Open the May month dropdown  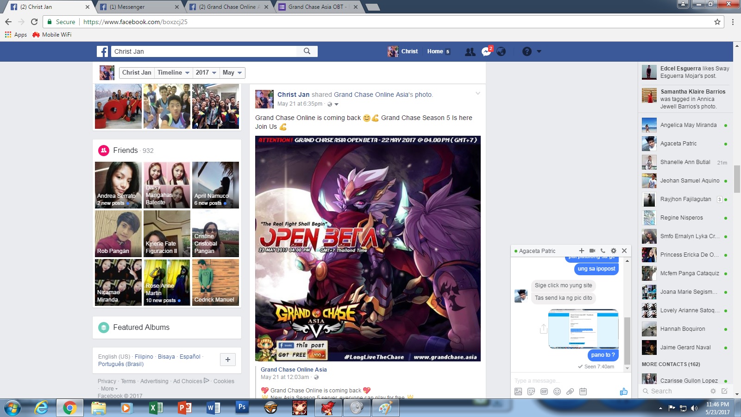(232, 73)
